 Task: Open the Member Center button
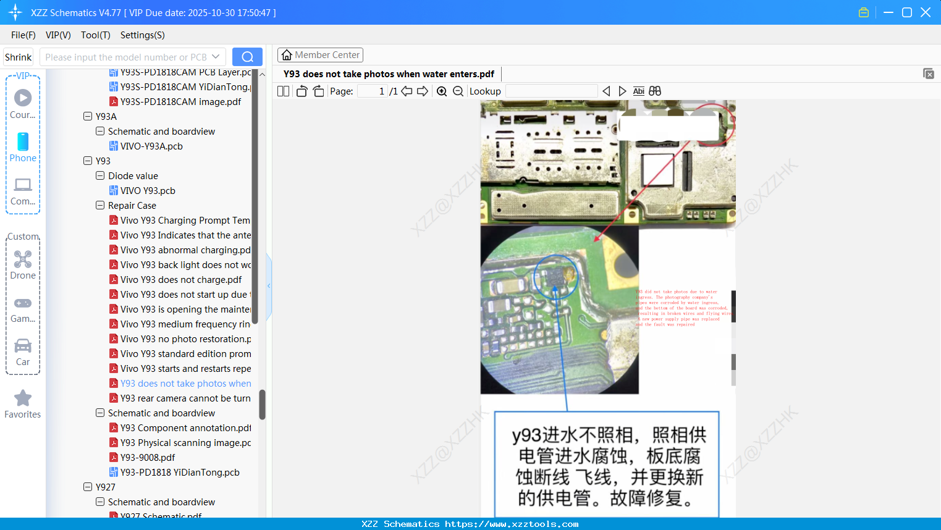tap(320, 55)
